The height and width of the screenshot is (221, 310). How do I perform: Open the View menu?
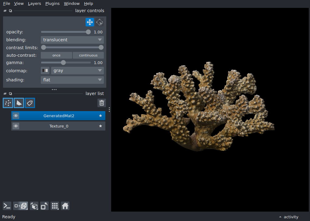pos(19,4)
